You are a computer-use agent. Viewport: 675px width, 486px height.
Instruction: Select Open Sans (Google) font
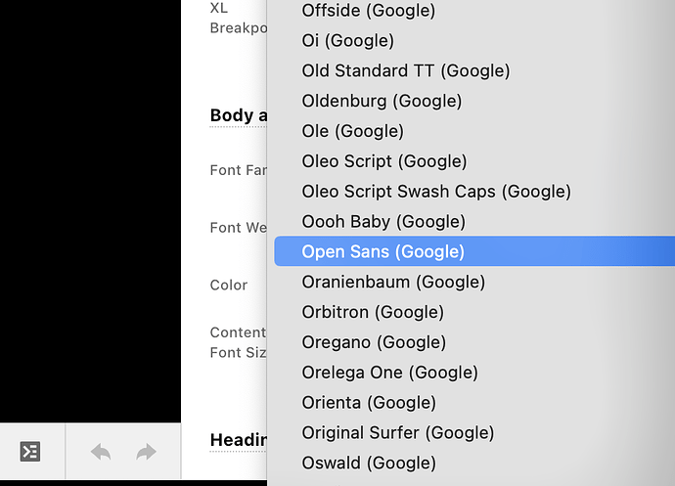(382, 251)
